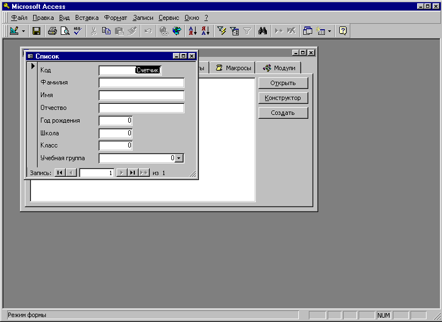Click the Insert Hyperlink globe icon

164,31
